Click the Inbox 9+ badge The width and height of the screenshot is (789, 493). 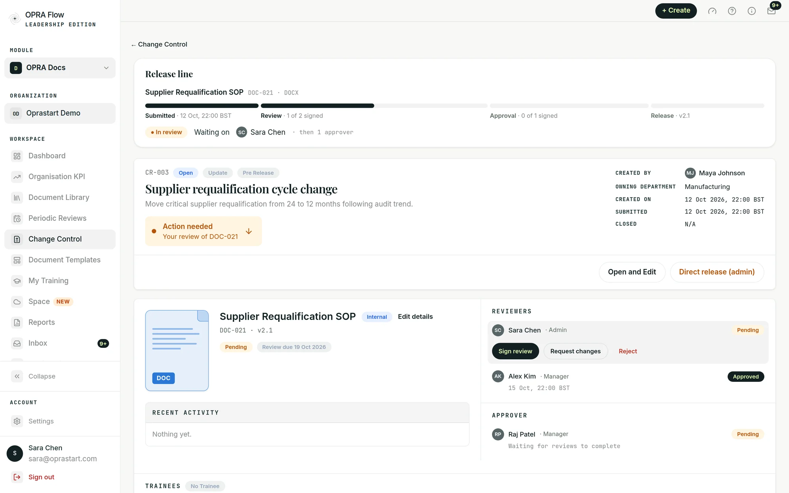103,344
